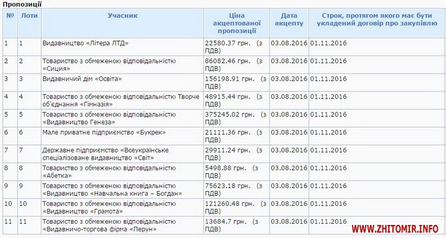Select the "№" column header
Viewport: 446px width, 238px height.
(10, 15)
